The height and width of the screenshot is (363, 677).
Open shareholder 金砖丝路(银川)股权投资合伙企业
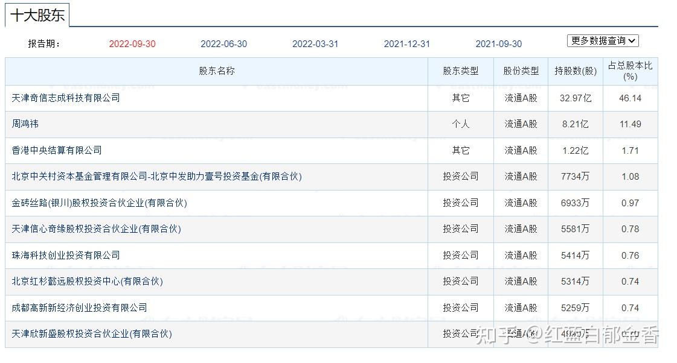tap(99, 203)
